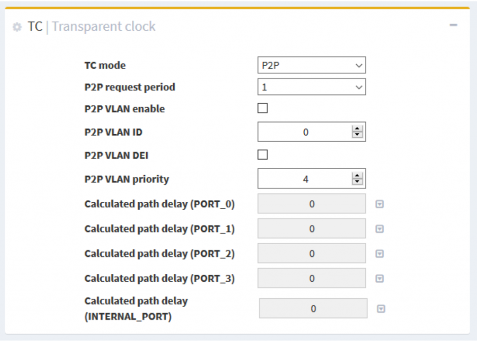Collapse the Transparent clock panel
477x341 pixels.
click(x=453, y=25)
